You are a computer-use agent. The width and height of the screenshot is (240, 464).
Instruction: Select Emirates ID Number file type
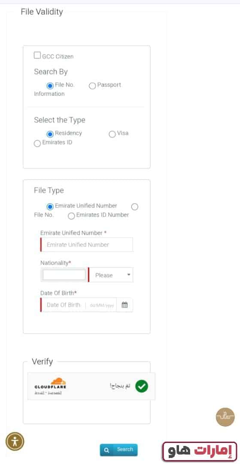(71, 216)
